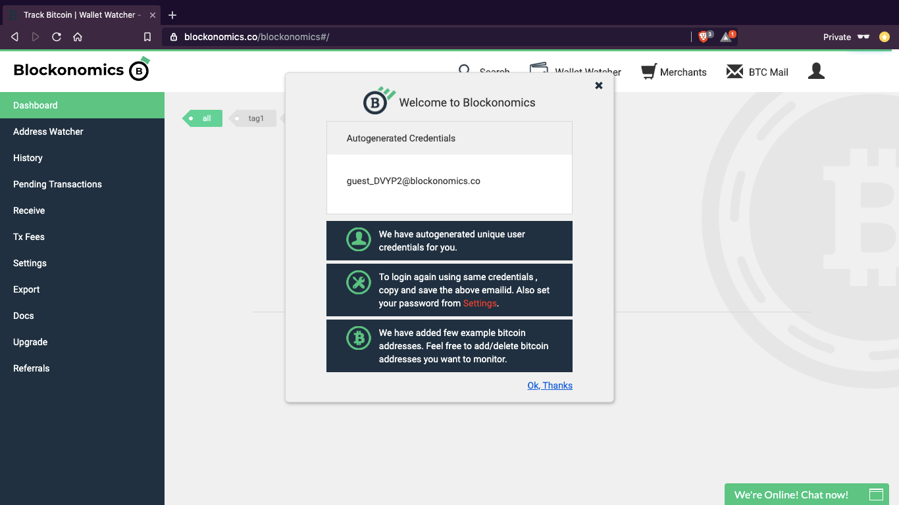Open Address Watcher in sidebar
This screenshot has width=899, height=505.
pos(82,132)
